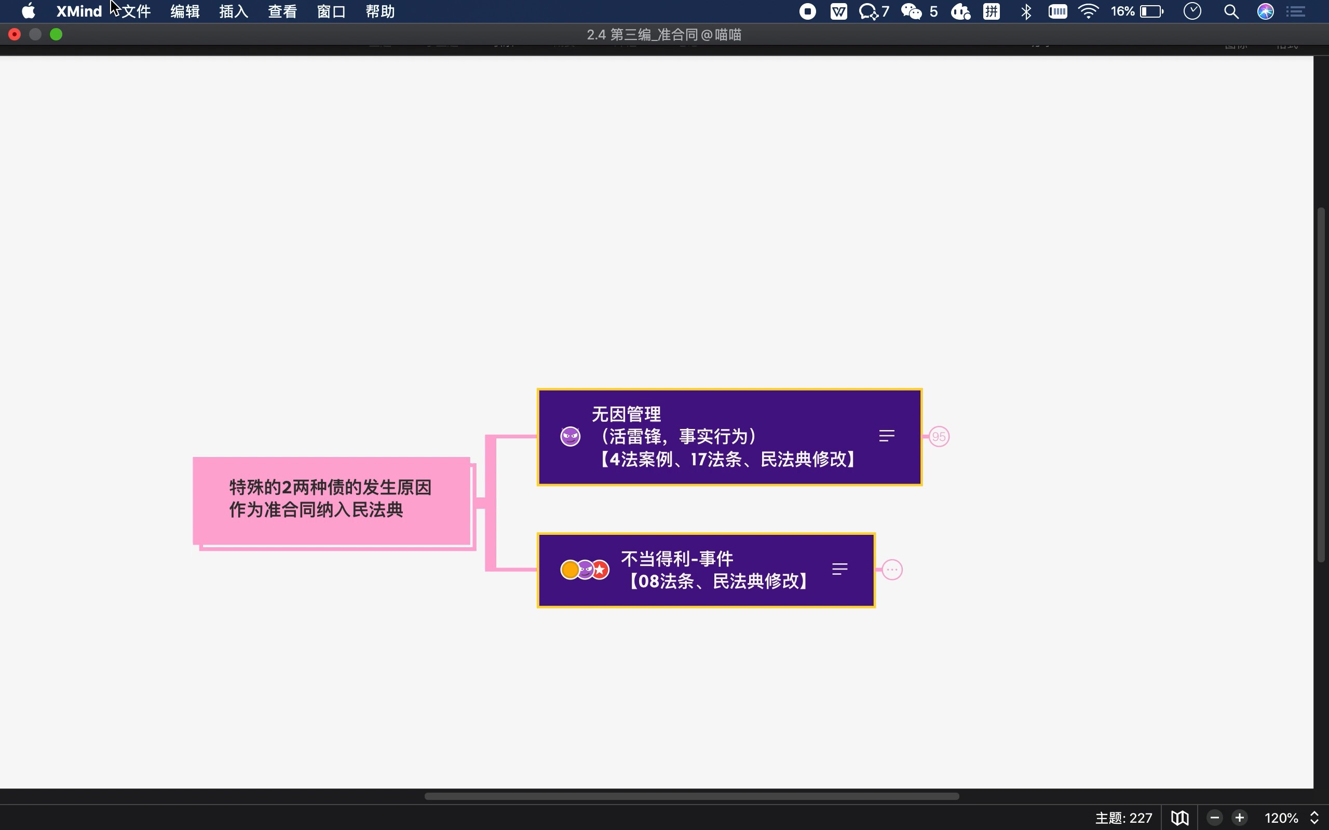Open the 文件 menu

135,11
